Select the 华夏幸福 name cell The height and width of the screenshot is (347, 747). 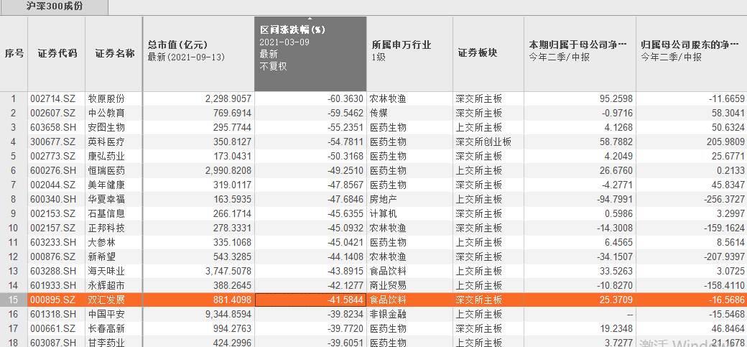pyautogui.click(x=114, y=199)
